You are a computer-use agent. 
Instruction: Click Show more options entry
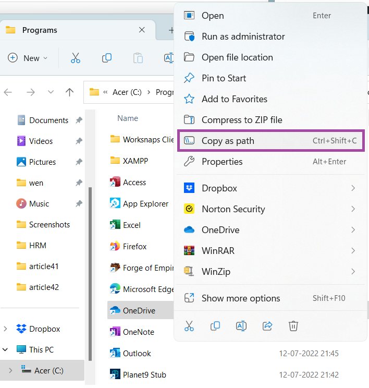pyautogui.click(x=241, y=298)
